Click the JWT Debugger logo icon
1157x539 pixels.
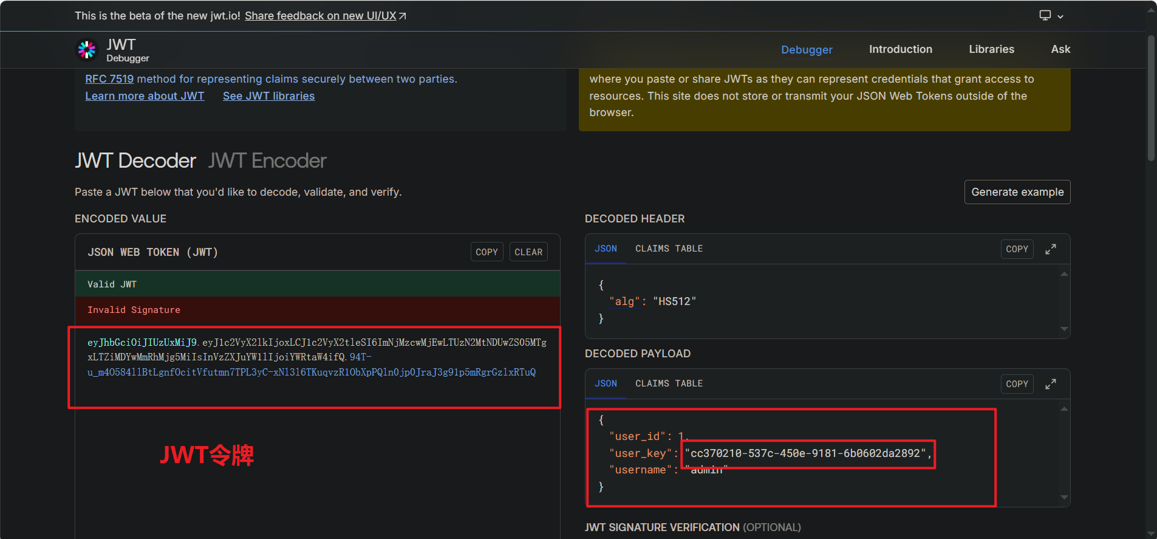(x=87, y=50)
